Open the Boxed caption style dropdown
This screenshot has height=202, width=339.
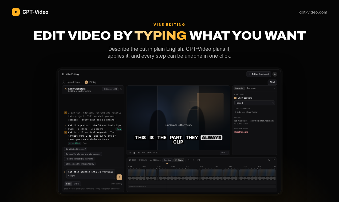255,103
